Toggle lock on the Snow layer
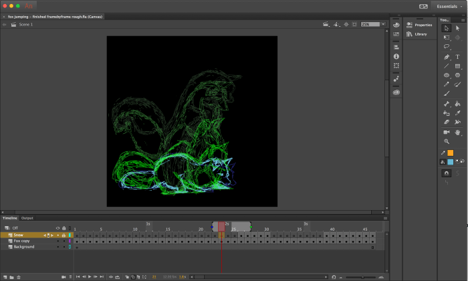The image size is (468, 281). (x=64, y=236)
